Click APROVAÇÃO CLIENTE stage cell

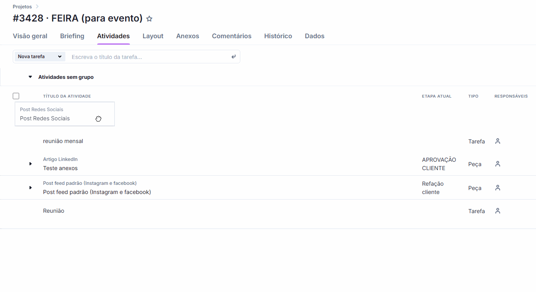click(439, 164)
